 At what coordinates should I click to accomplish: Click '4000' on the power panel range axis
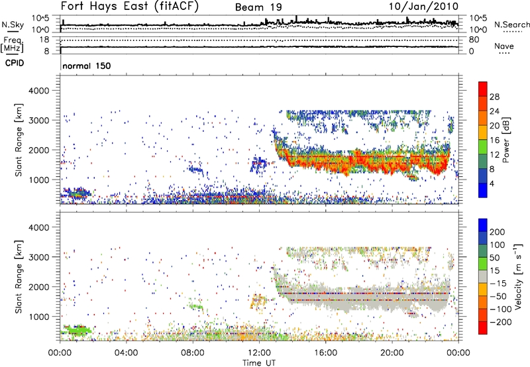38,91
